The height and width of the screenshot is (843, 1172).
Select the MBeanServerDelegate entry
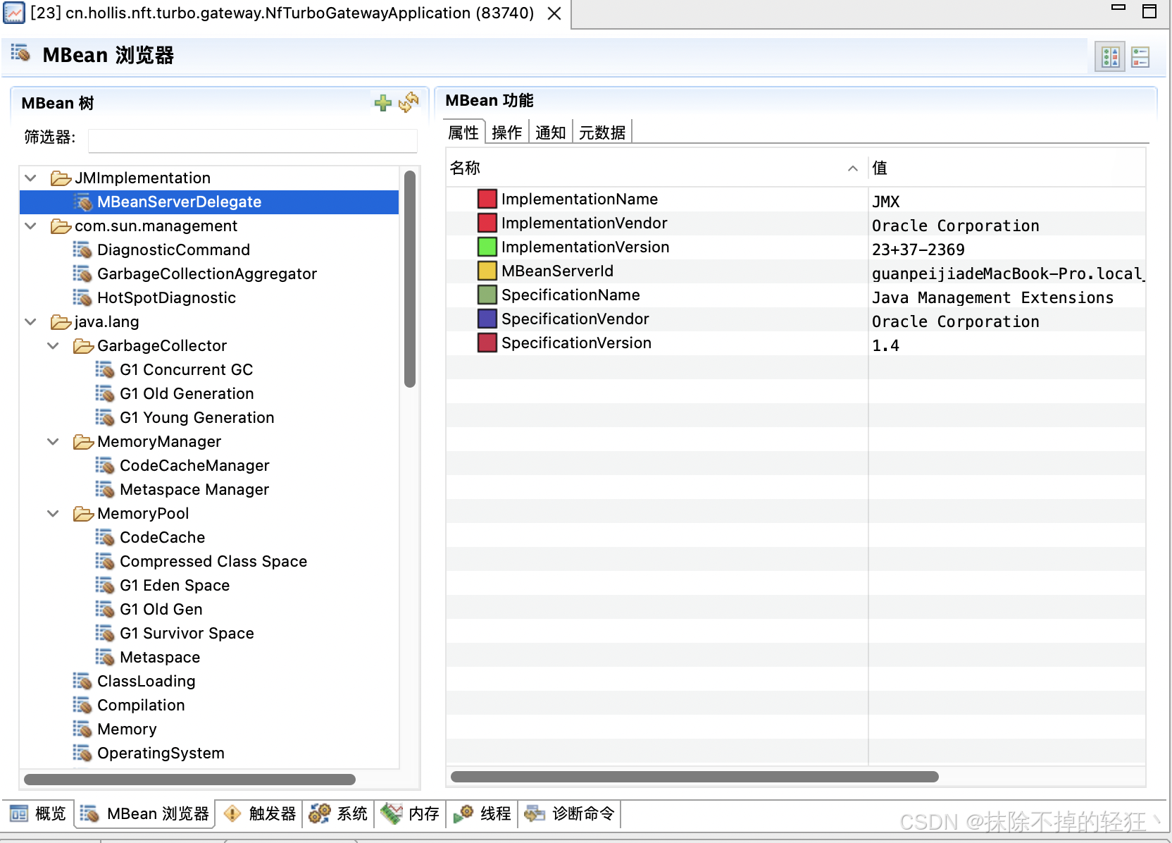pos(180,202)
